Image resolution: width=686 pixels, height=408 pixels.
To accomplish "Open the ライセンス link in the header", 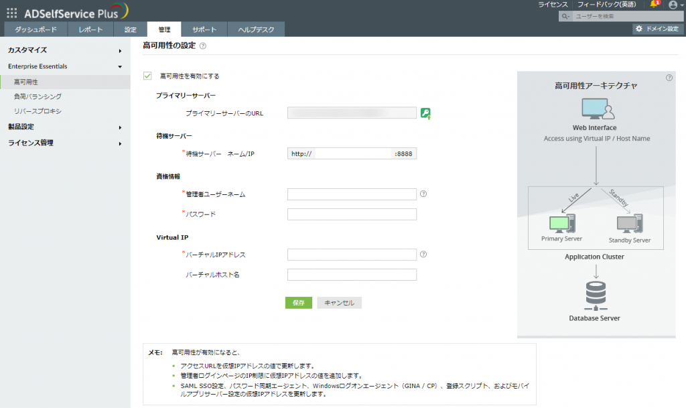I will (553, 5).
